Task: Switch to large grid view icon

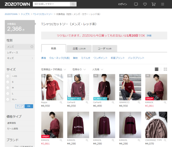Action: (x=165, y=69)
